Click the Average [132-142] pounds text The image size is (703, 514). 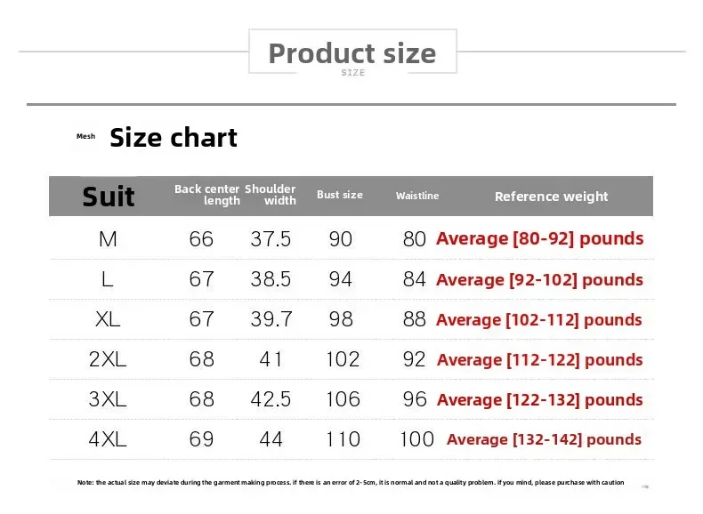pyautogui.click(x=544, y=439)
